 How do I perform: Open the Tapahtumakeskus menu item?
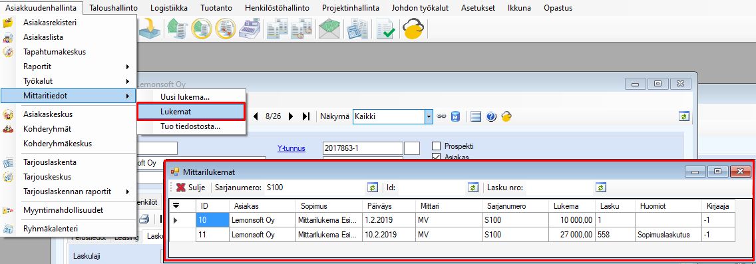69,52
